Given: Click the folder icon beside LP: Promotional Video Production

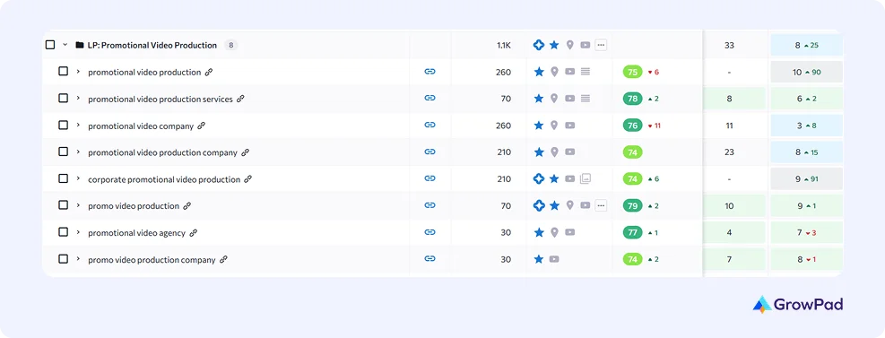Looking at the screenshot, I should (80, 45).
